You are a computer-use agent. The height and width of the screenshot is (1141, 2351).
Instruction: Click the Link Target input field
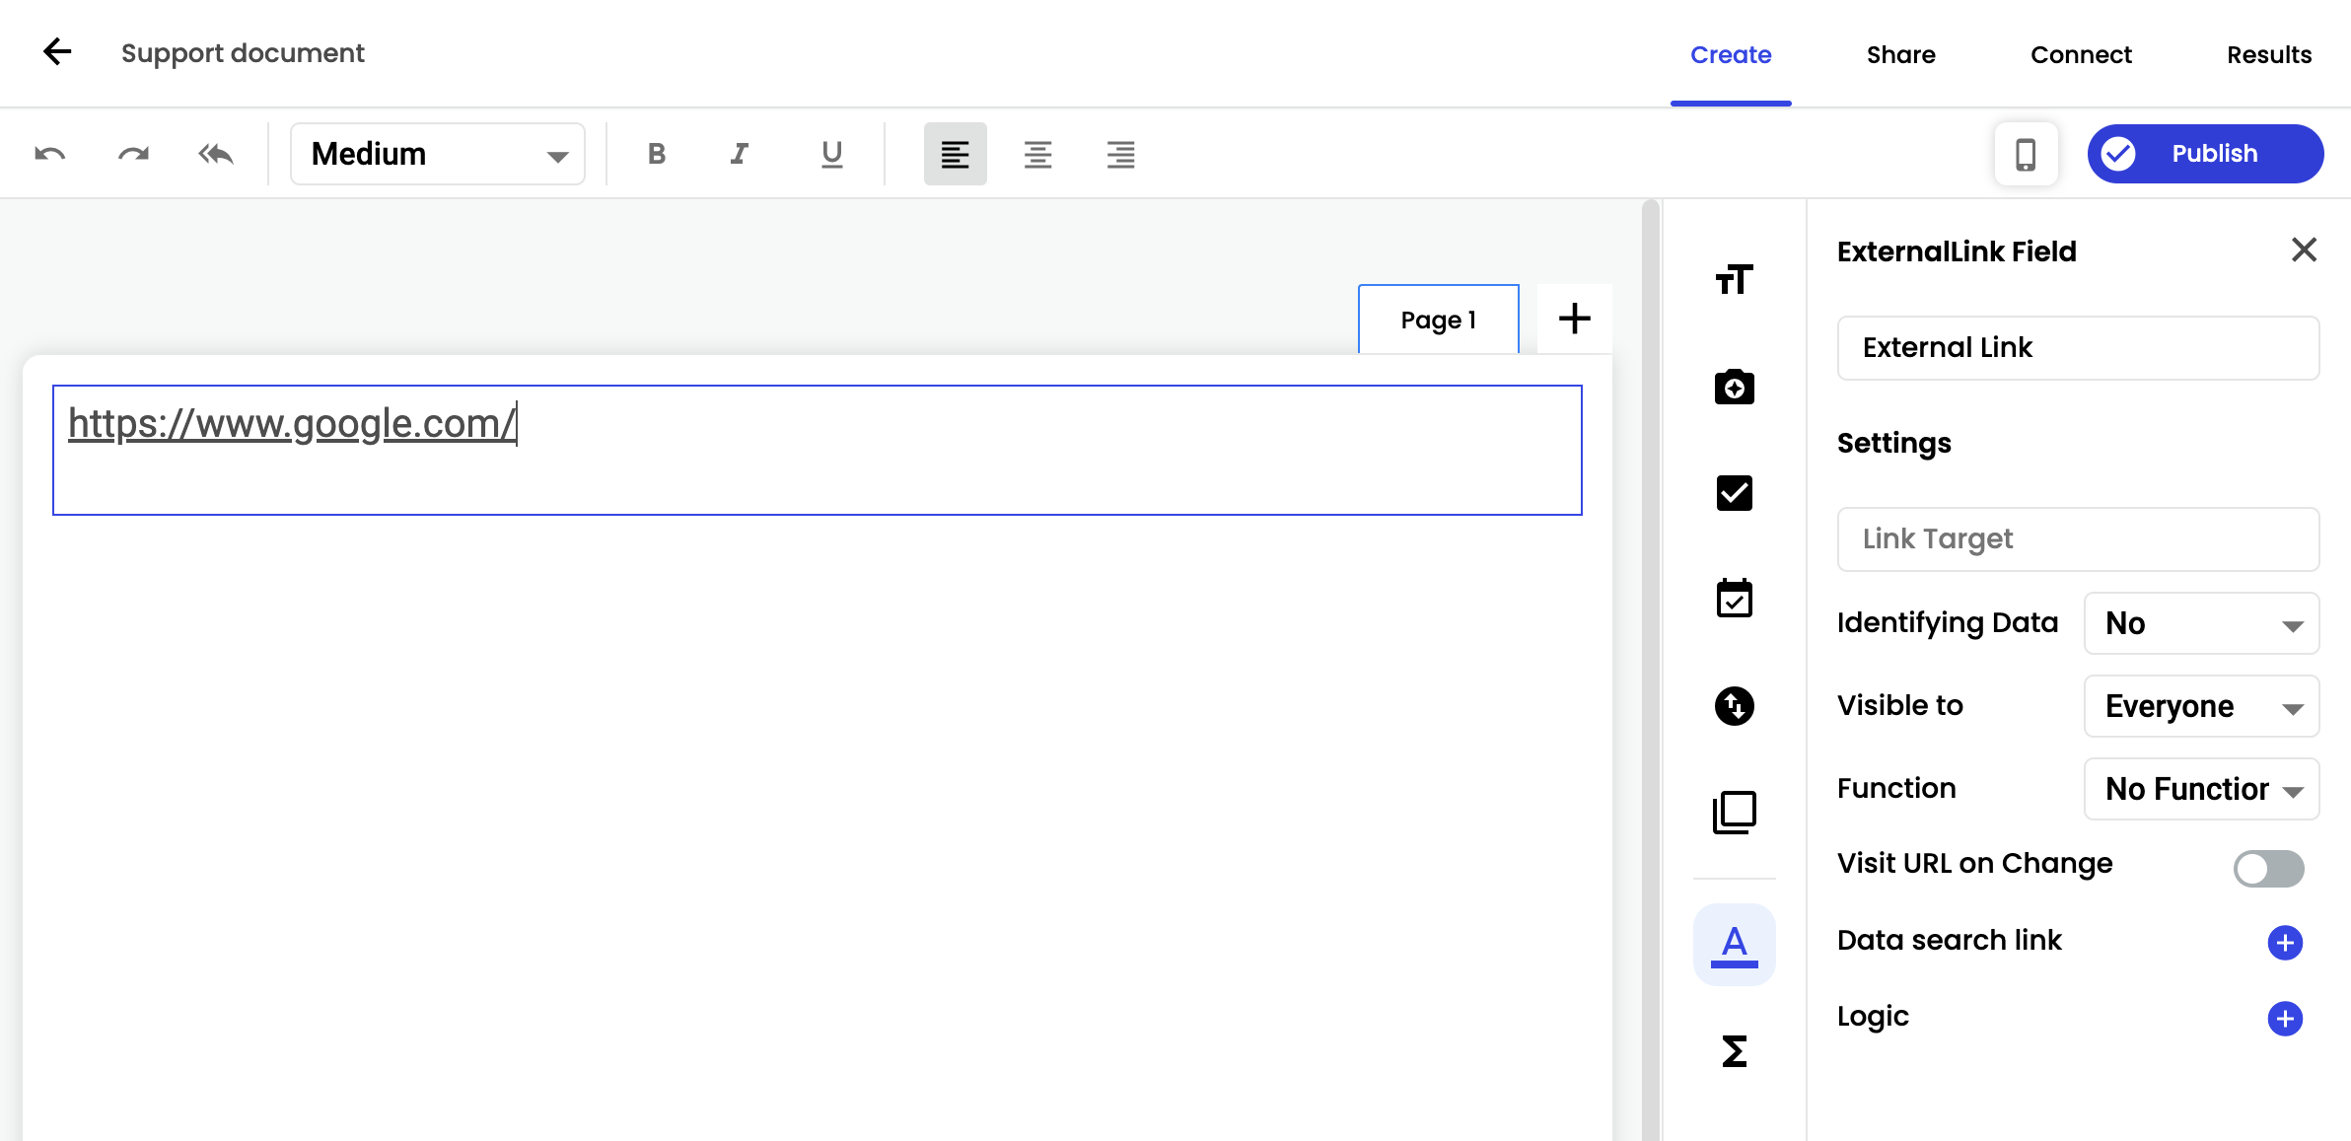2078,538
